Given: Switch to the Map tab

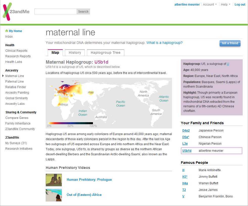Looking at the screenshot, I should 55,53.
